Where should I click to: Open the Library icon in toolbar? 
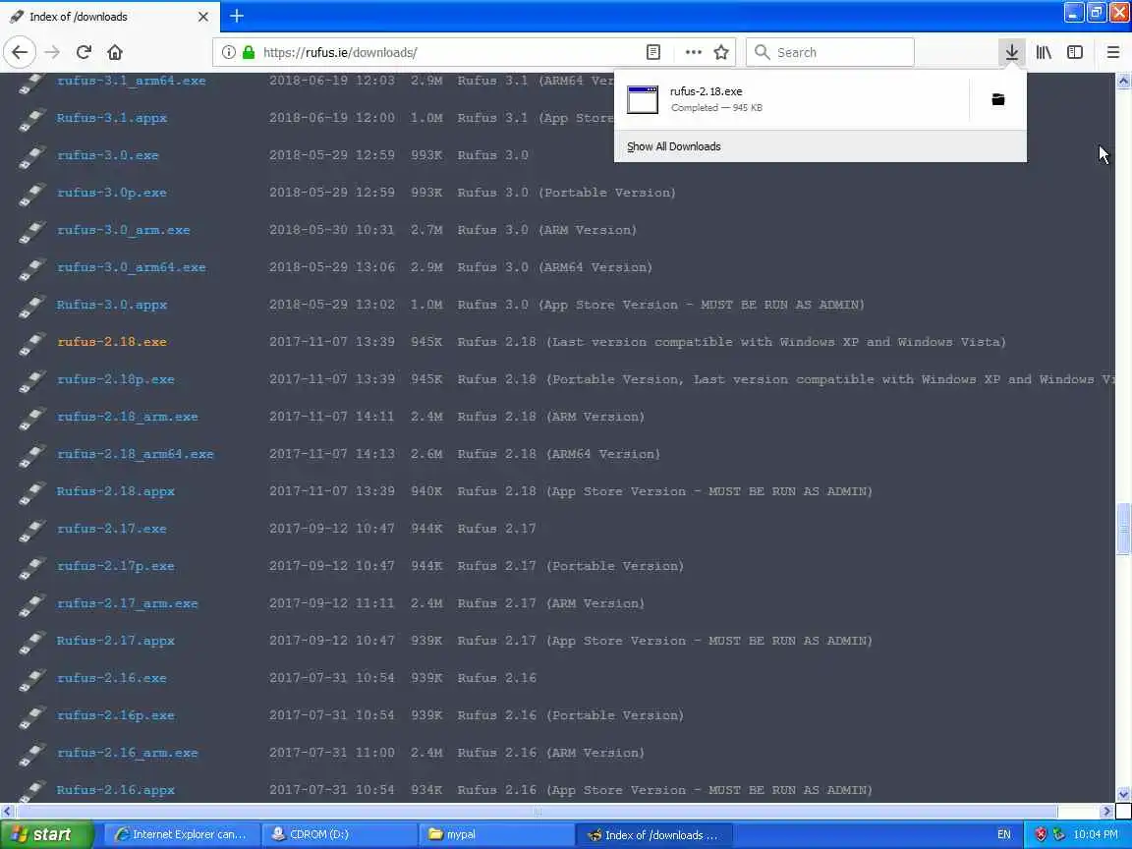(x=1044, y=52)
